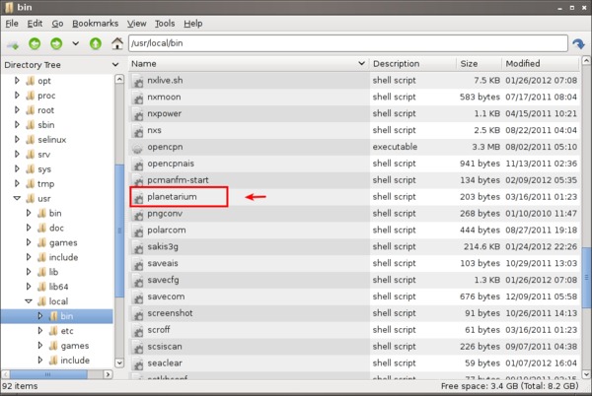
Task: Select the srv folder icon in tree
Action: [x=31, y=154]
